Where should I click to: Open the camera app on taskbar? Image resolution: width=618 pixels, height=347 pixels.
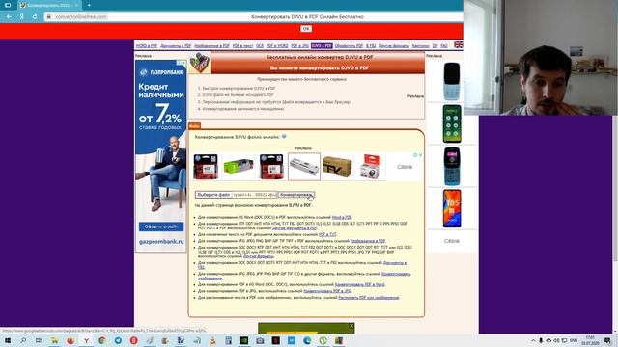(260, 340)
